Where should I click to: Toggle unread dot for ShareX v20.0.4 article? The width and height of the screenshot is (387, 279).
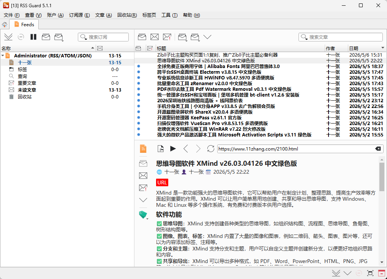[139, 112]
